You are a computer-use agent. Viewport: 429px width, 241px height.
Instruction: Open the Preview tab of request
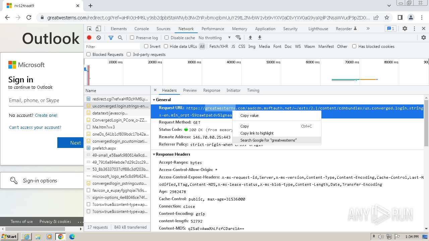tap(190, 90)
